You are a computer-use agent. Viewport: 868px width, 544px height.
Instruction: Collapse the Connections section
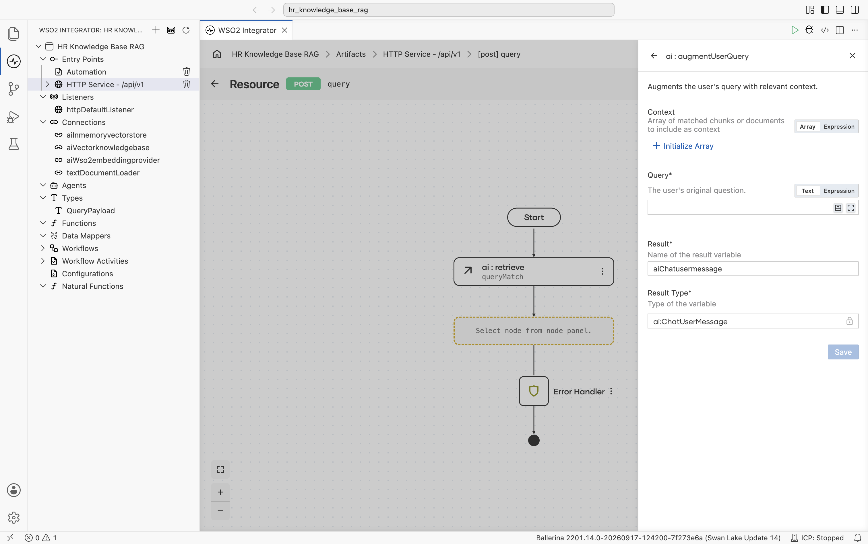click(43, 122)
